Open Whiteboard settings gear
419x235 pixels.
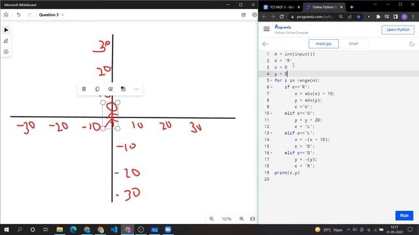[x=254, y=15]
